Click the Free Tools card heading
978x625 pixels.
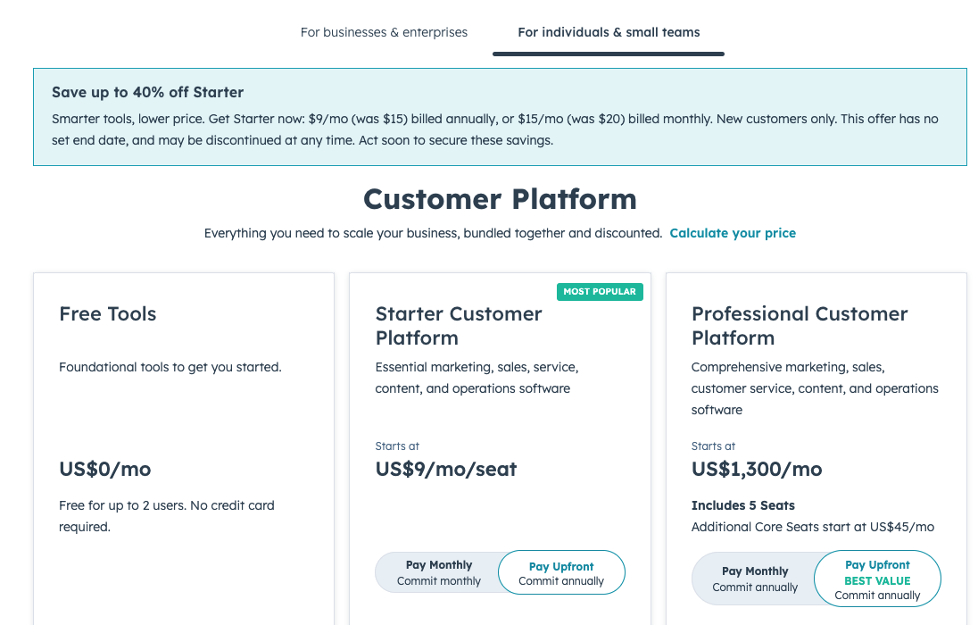(x=108, y=314)
